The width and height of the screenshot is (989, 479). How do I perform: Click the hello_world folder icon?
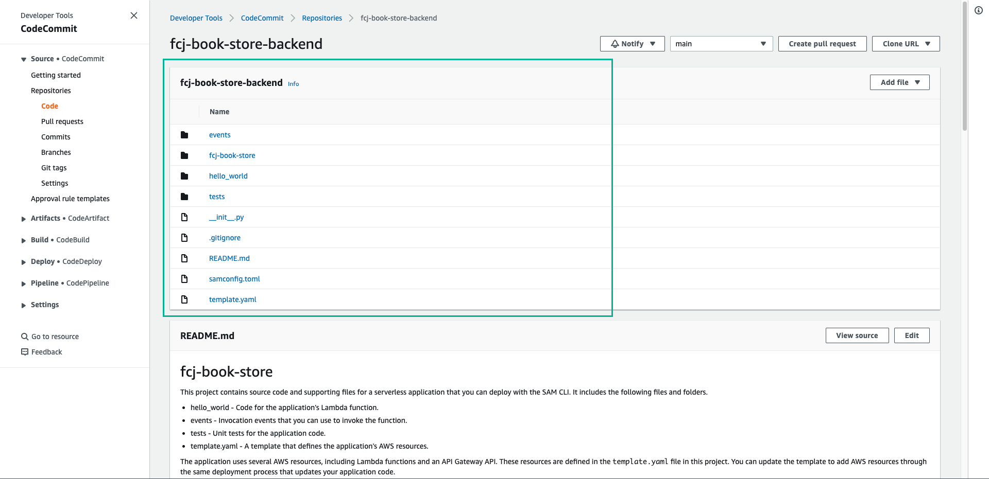click(184, 176)
